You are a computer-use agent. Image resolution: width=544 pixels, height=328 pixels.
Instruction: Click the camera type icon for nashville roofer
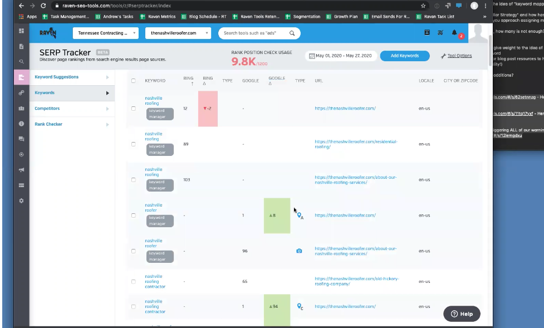point(299,251)
